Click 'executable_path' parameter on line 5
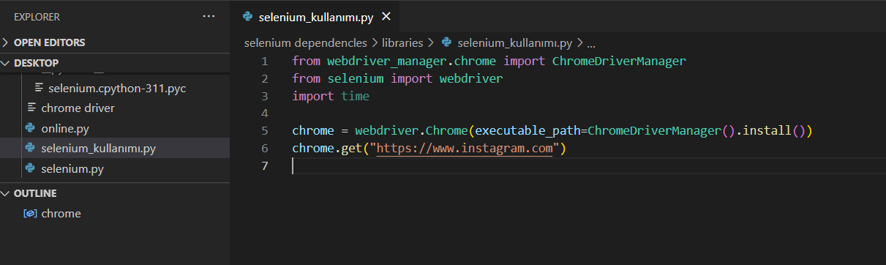This screenshot has height=265, width=886. 528,131
